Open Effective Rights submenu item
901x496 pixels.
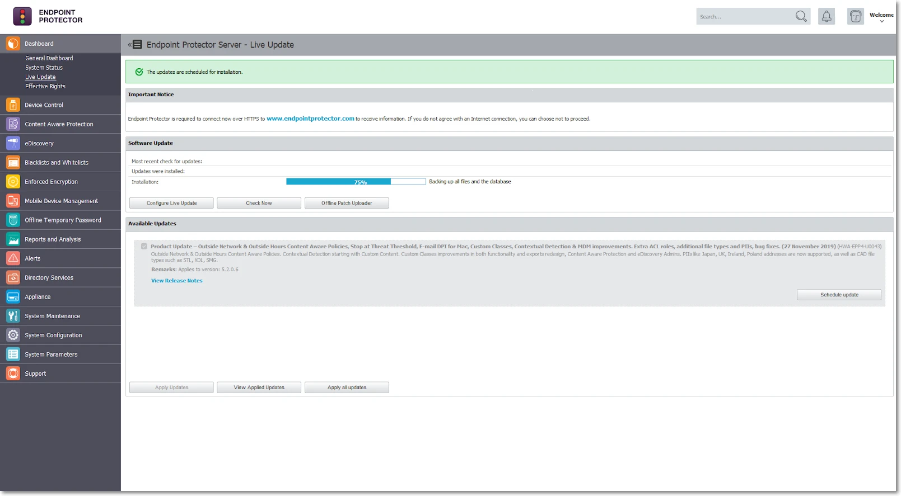(45, 87)
